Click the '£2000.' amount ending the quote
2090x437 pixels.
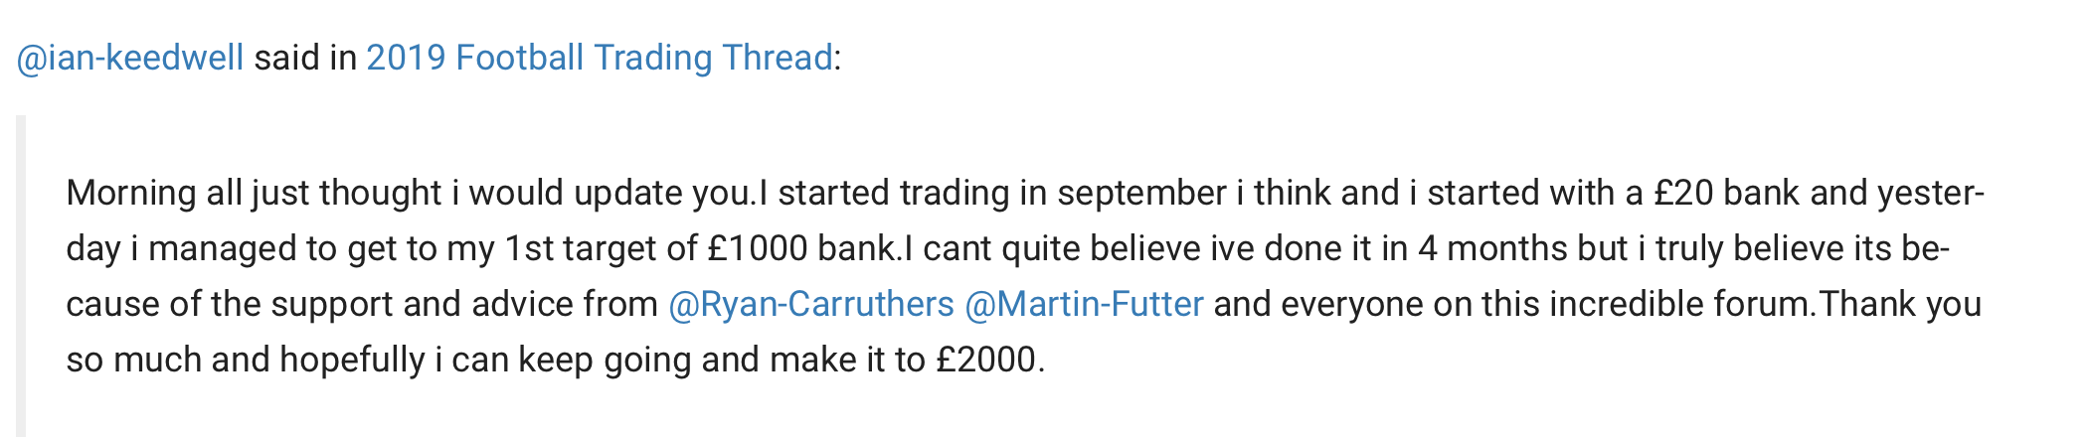click(990, 360)
